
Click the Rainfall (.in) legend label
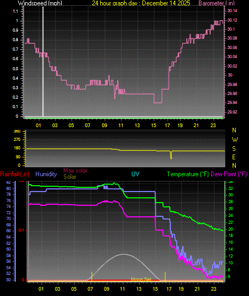point(15,174)
